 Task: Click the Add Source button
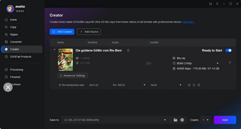[x=89, y=32]
